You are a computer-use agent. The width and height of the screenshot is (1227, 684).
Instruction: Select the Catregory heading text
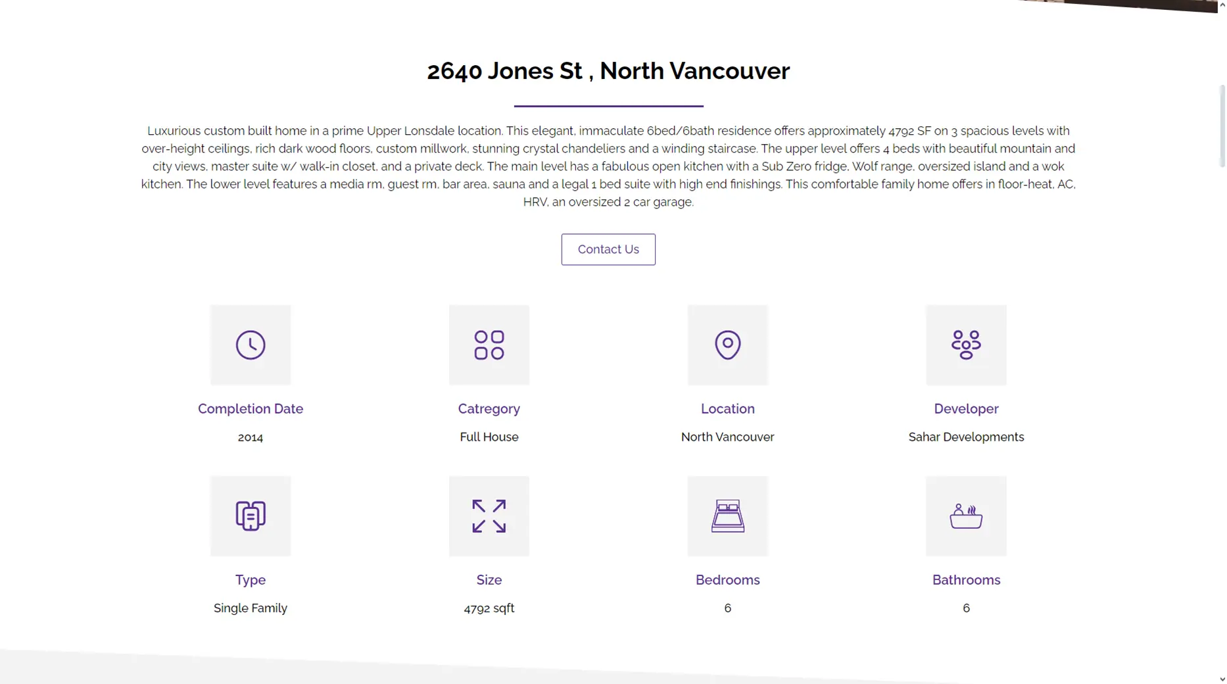click(489, 409)
